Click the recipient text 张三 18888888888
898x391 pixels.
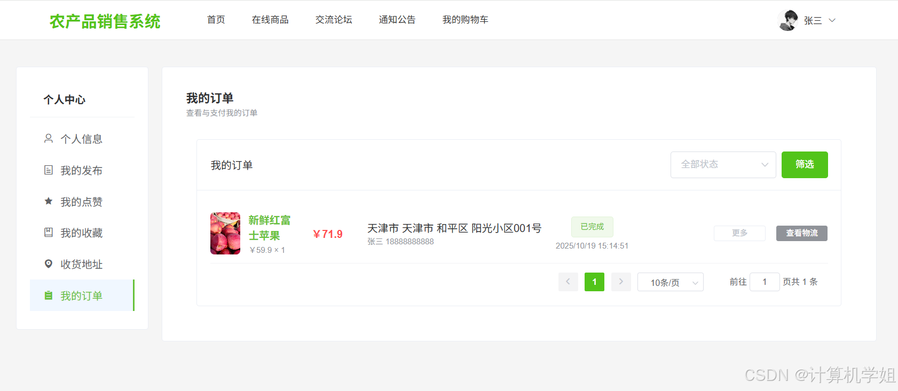(x=400, y=242)
